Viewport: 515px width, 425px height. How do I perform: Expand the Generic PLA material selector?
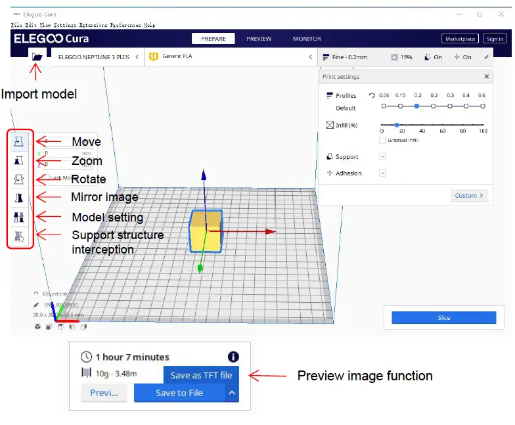[x=231, y=57]
